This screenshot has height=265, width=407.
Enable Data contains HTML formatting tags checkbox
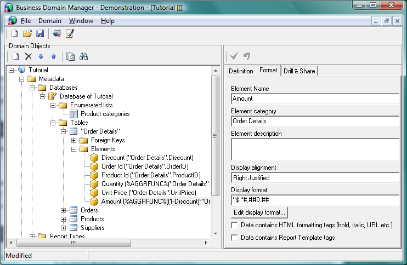click(x=235, y=225)
